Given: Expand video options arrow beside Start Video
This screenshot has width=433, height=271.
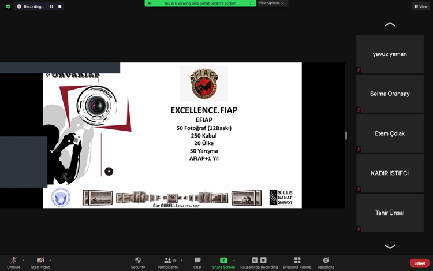Looking at the screenshot, I should tap(50, 261).
